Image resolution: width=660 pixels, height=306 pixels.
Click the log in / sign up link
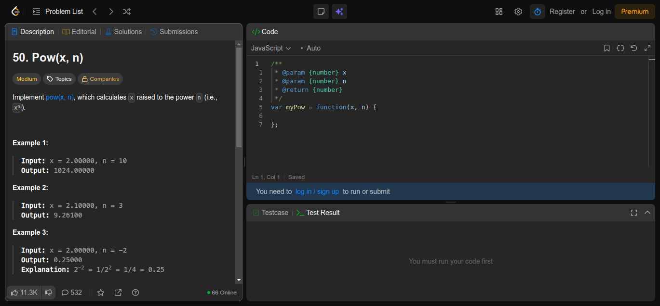point(317,191)
